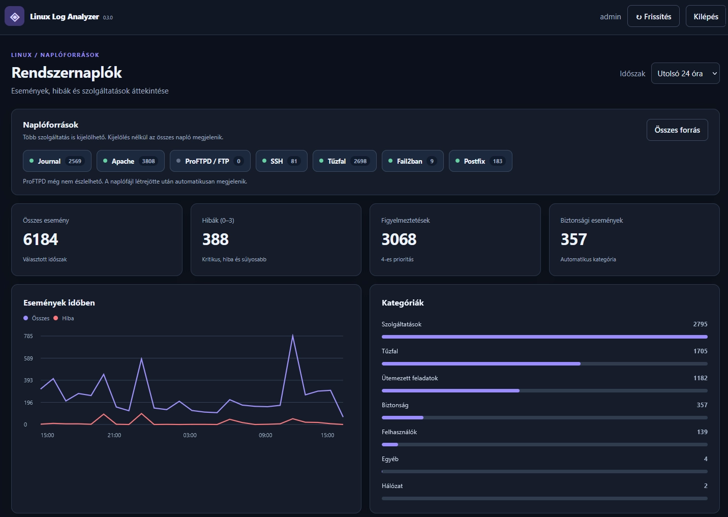Viewport: 728px width, 517px height.
Task: Click the Naplóforrások section title
Action: click(x=50, y=125)
